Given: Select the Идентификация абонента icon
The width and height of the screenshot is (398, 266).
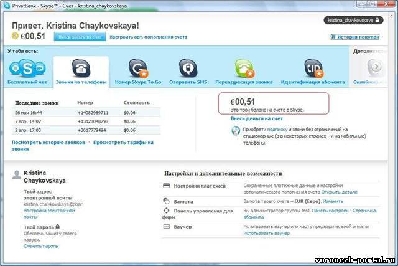Looking at the screenshot, I should (x=313, y=68).
